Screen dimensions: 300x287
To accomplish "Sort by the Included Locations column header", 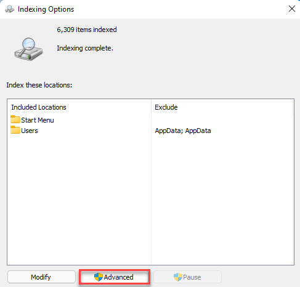I will [39, 107].
